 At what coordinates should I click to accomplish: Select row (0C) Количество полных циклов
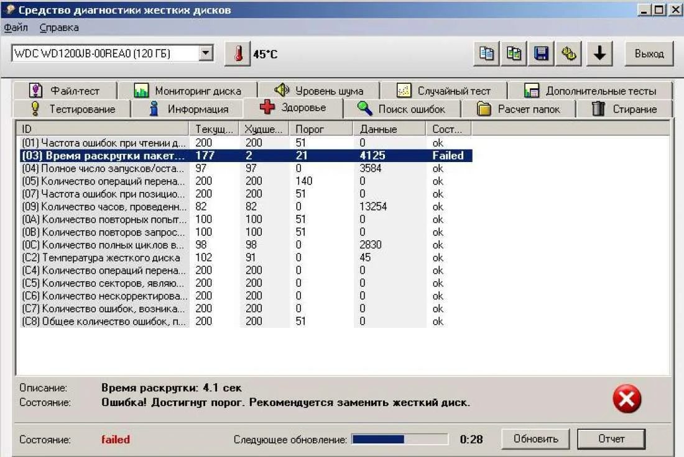[246, 245]
